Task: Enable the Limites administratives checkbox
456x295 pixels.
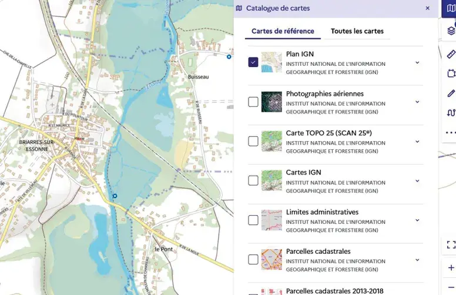Action: 253,220
